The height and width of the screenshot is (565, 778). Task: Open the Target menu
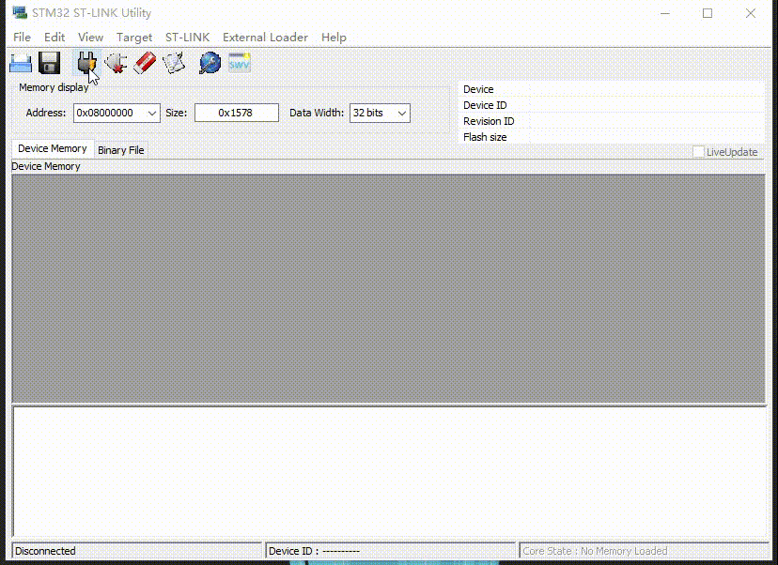coord(134,38)
